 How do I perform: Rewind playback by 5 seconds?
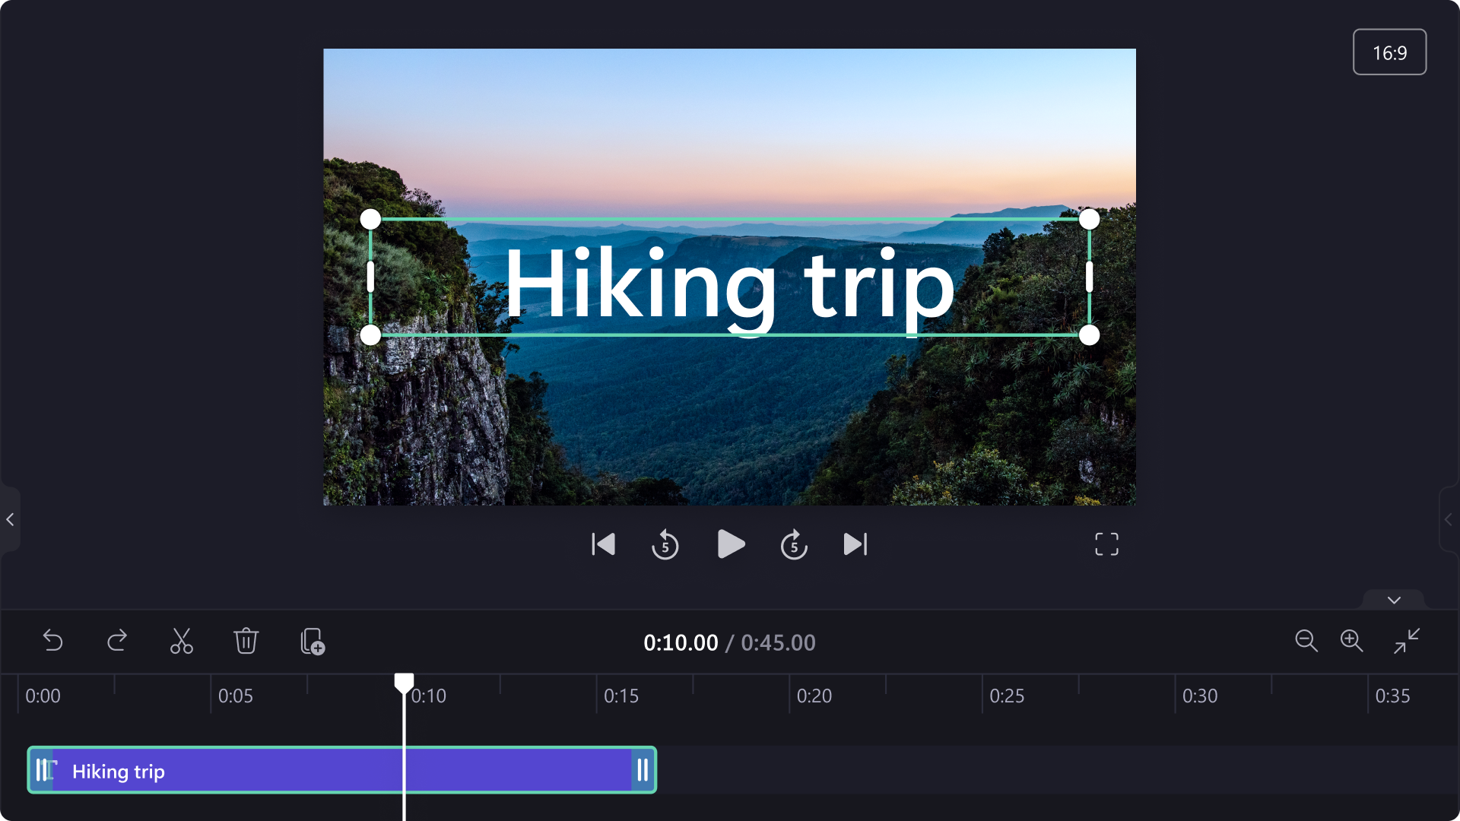pyautogui.click(x=665, y=544)
